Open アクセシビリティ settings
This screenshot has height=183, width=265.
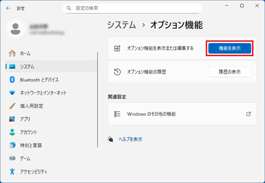[x=52, y=171]
